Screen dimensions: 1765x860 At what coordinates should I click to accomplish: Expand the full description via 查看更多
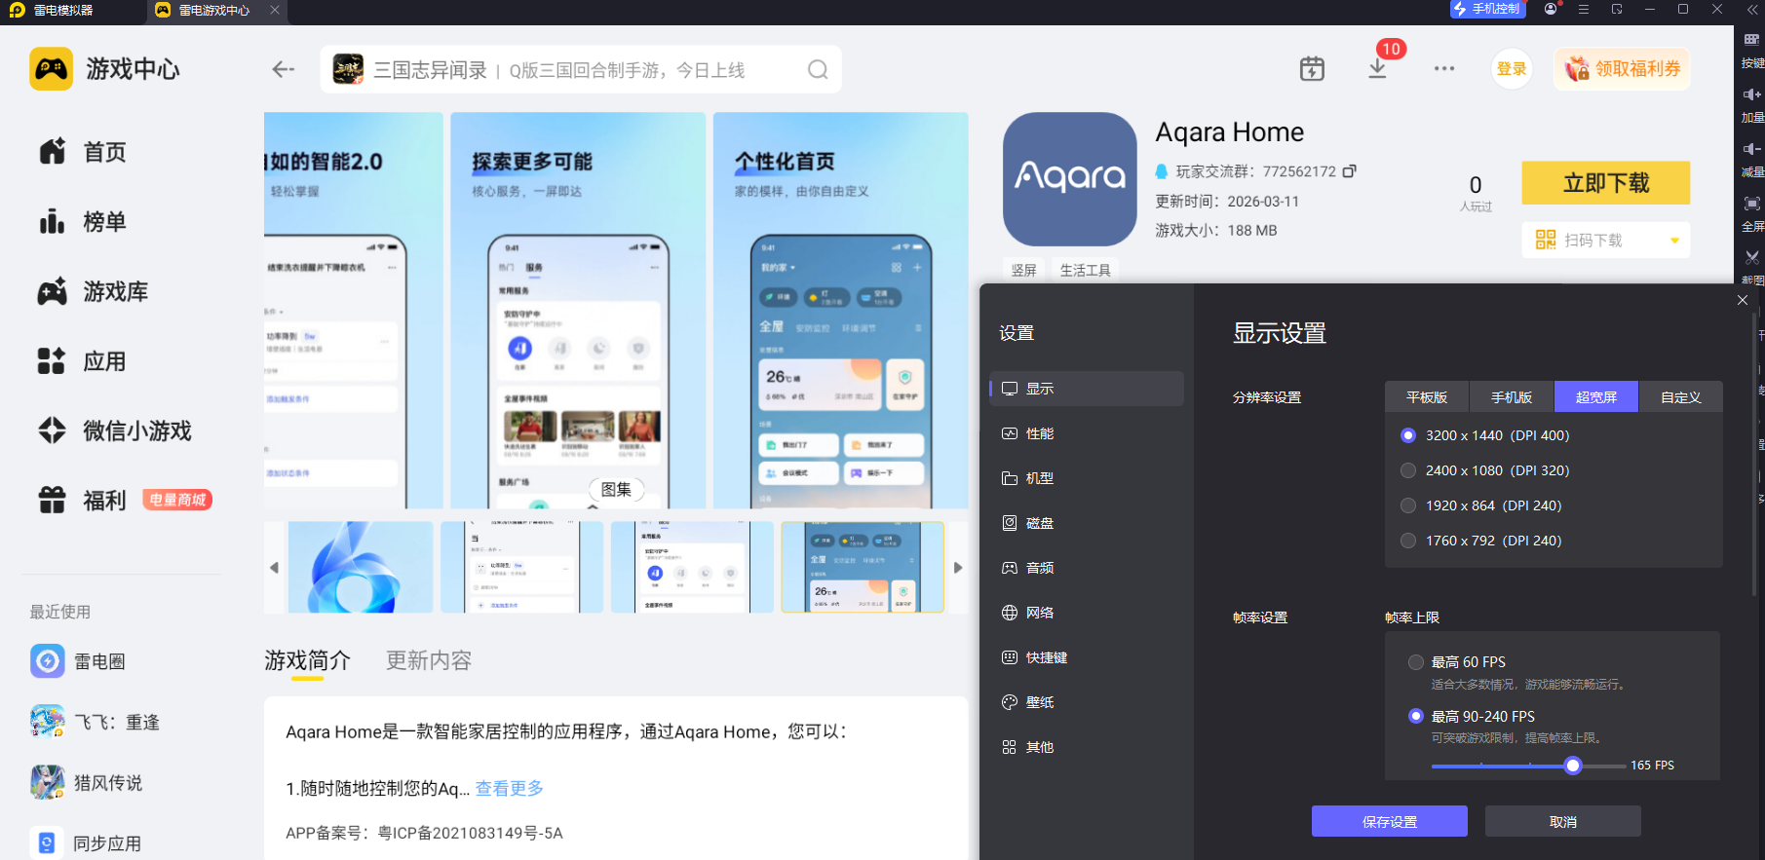pyautogui.click(x=509, y=789)
